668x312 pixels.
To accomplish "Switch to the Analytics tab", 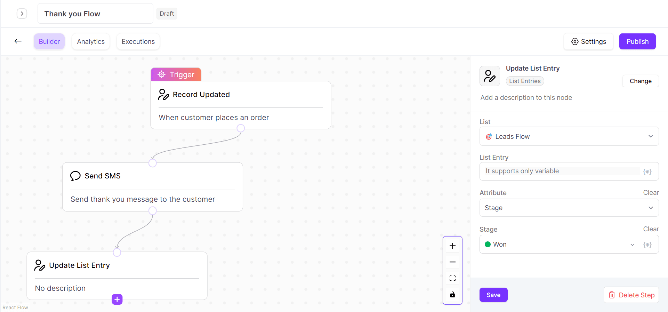I will click(91, 41).
